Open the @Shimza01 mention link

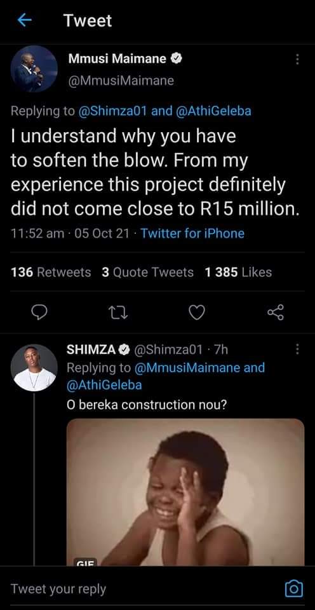(113, 111)
